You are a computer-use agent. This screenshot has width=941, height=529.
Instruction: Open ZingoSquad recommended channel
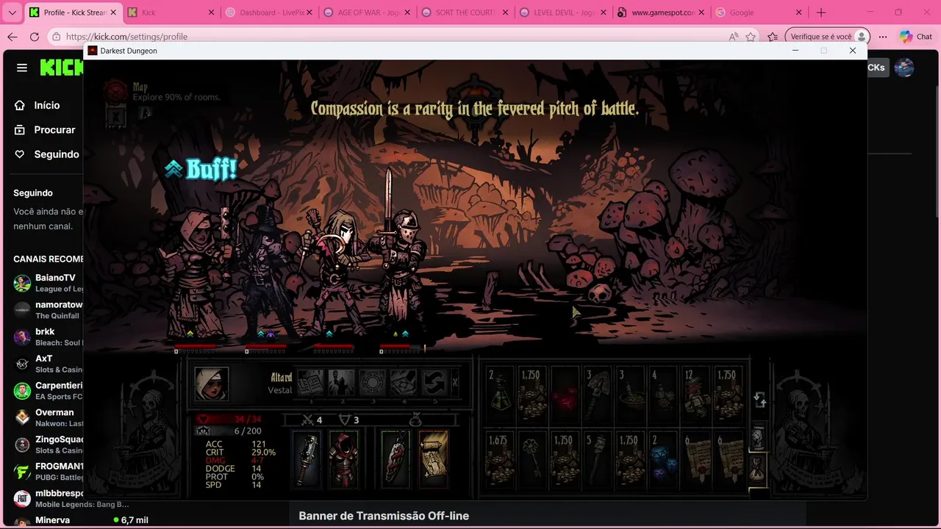(47, 445)
